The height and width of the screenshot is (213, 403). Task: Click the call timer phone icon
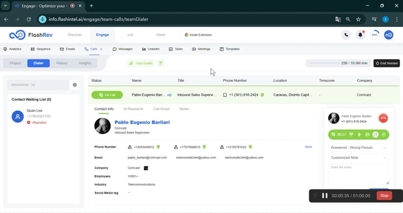[333, 135]
